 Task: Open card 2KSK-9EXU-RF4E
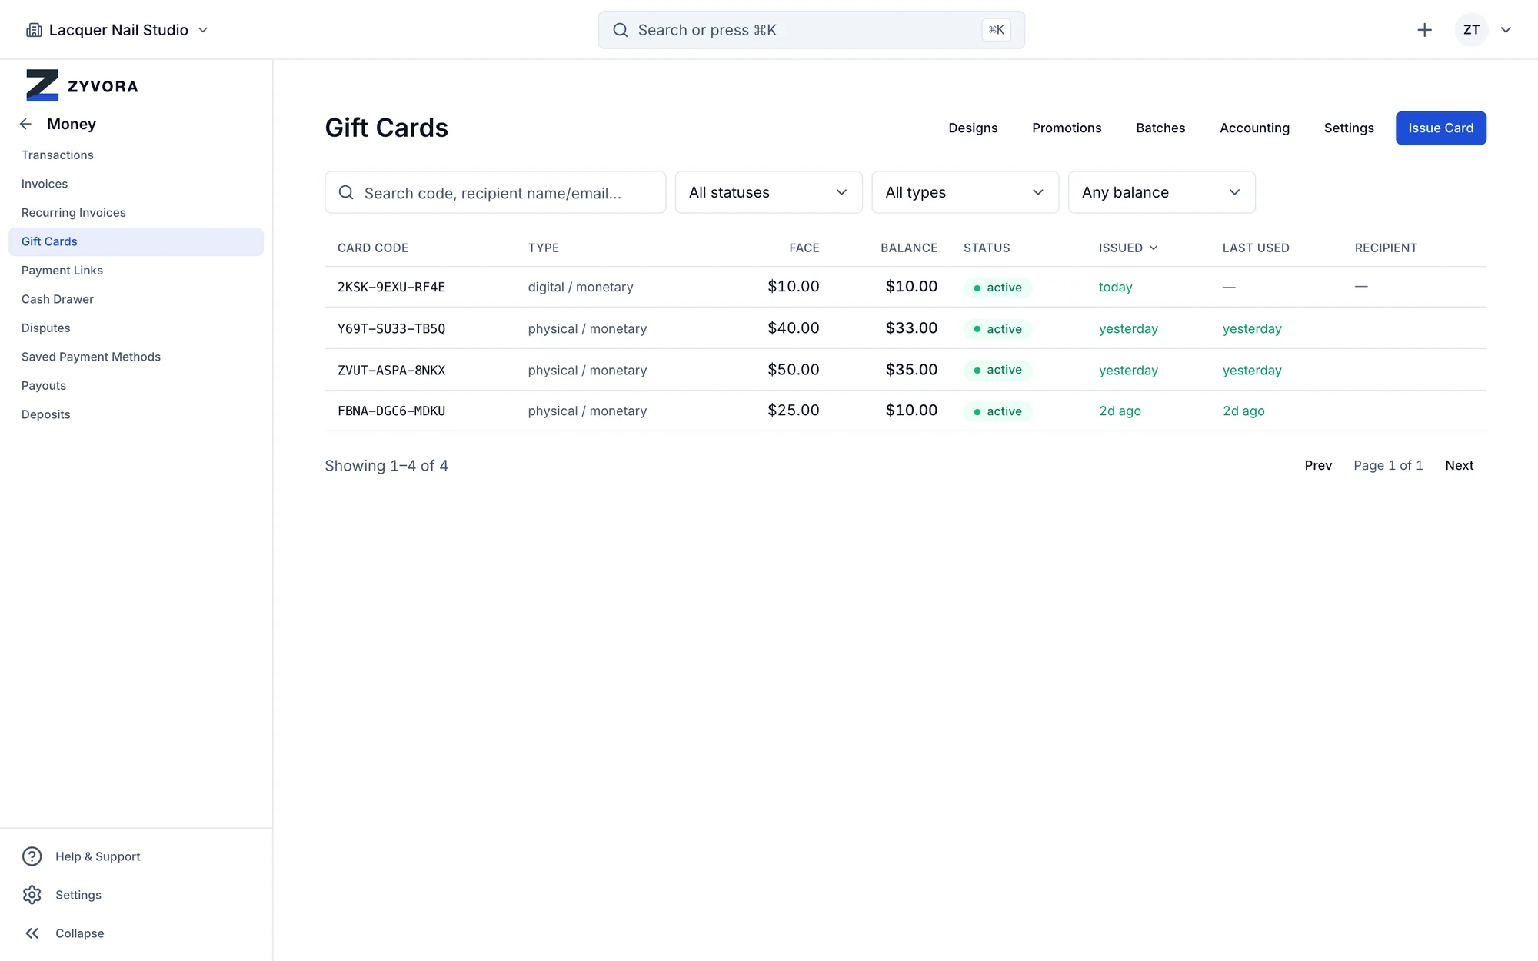click(x=391, y=287)
